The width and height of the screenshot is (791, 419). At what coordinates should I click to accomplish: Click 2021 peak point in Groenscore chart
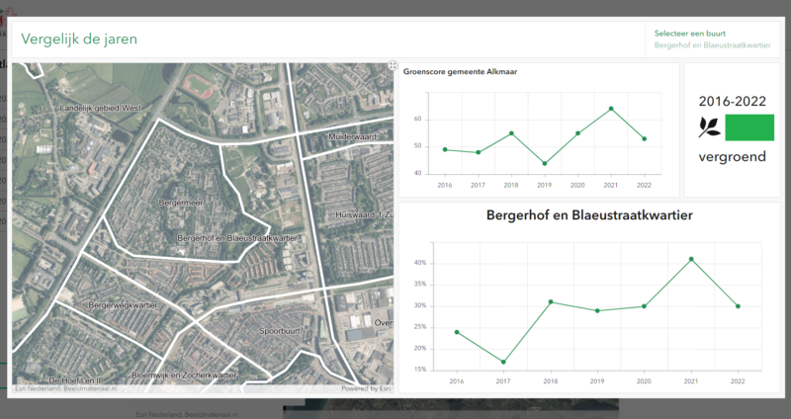coord(611,109)
